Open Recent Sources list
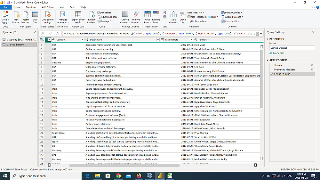Image resolution: width=320 pixels, height=180 pixels. (x=26, y=18)
